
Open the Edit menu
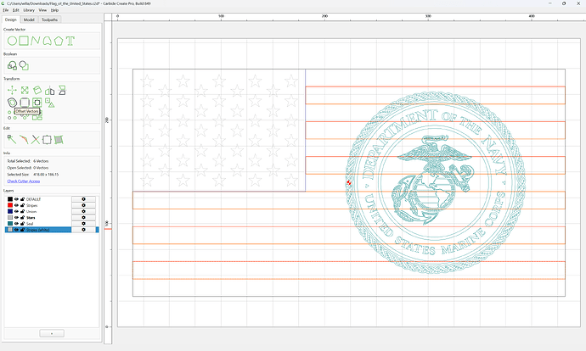coord(15,10)
